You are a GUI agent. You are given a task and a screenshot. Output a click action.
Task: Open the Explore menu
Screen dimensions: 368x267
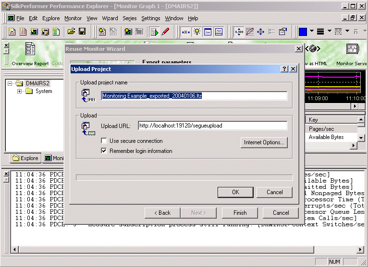(x=51, y=18)
